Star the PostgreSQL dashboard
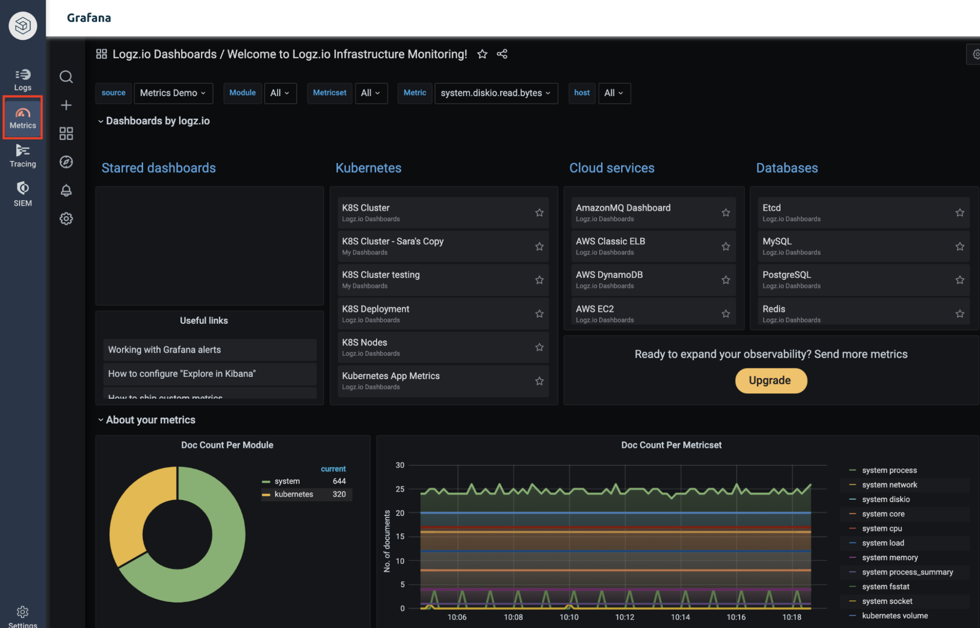The width and height of the screenshot is (980, 628). click(x=959, y=280)
